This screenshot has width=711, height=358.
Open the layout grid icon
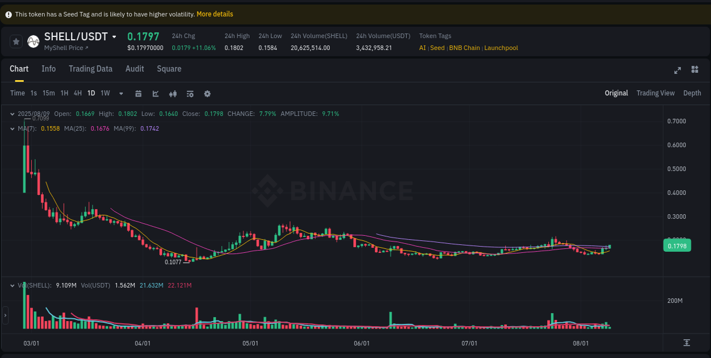pyautogui.click(x=695, y=69)
